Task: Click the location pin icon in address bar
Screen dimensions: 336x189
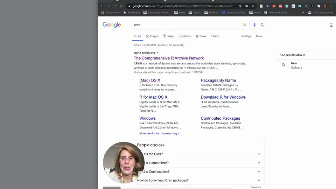Action: coord(240,6)
